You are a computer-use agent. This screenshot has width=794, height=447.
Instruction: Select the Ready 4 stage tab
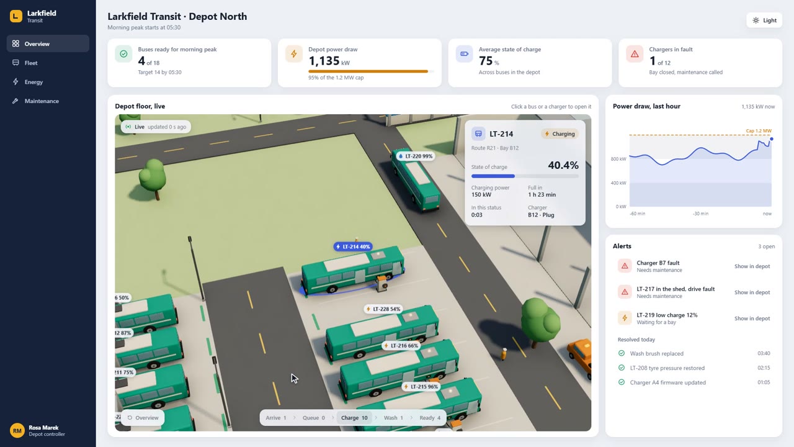point(430,418)
